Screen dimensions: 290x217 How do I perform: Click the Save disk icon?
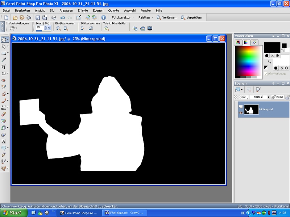[x=37, y=17]
